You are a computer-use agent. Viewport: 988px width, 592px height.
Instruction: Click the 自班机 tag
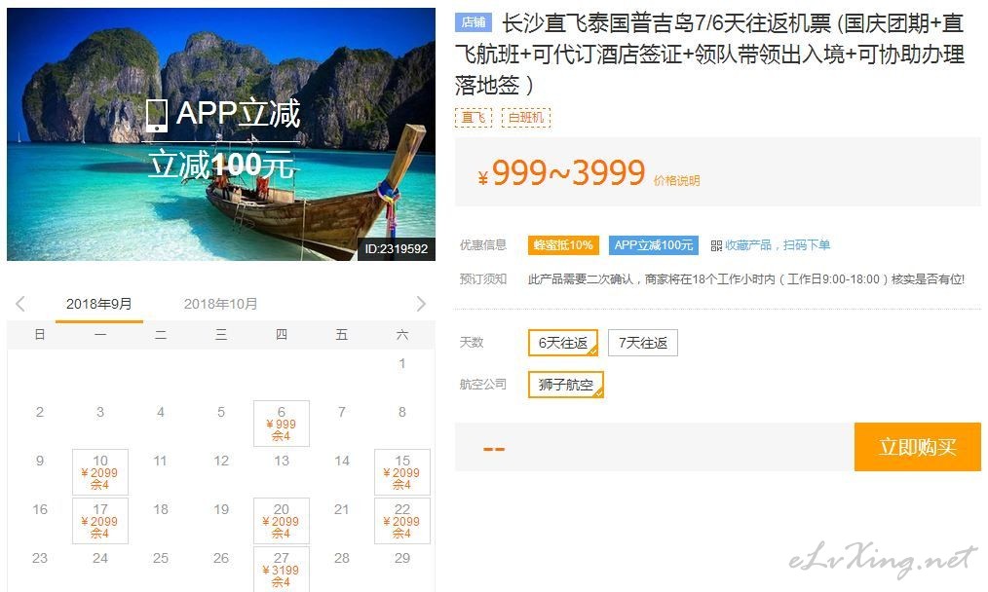[x=526, y=117]
